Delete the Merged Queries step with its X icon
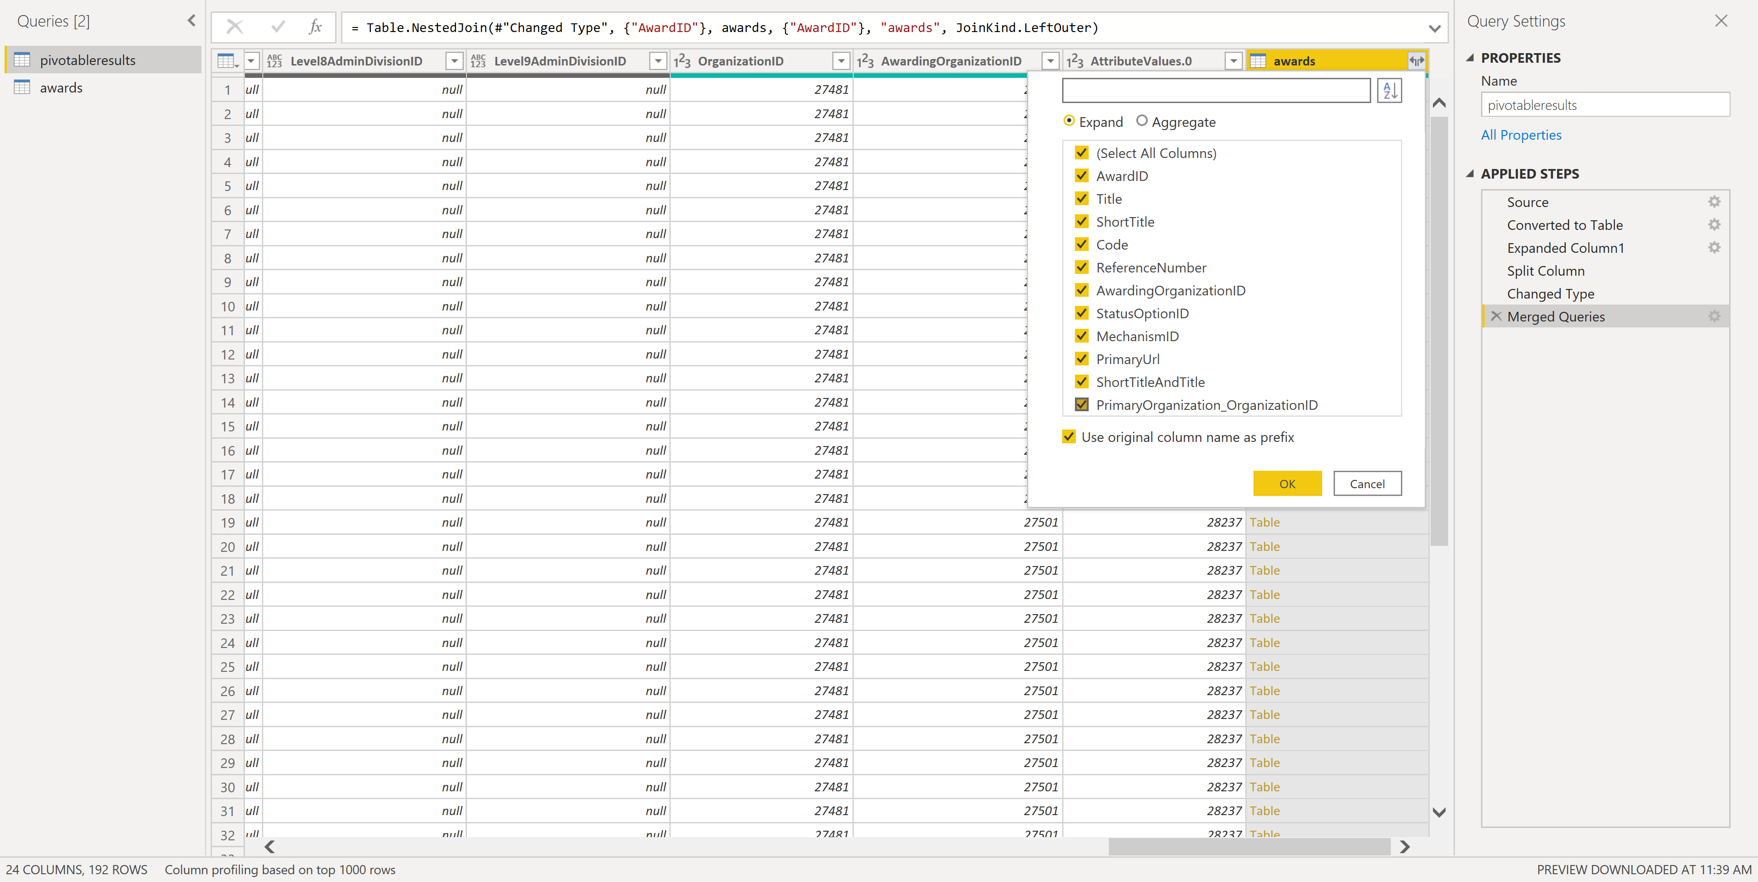The width and height of the screenshot is (1758, 882). click(1496, 316)
